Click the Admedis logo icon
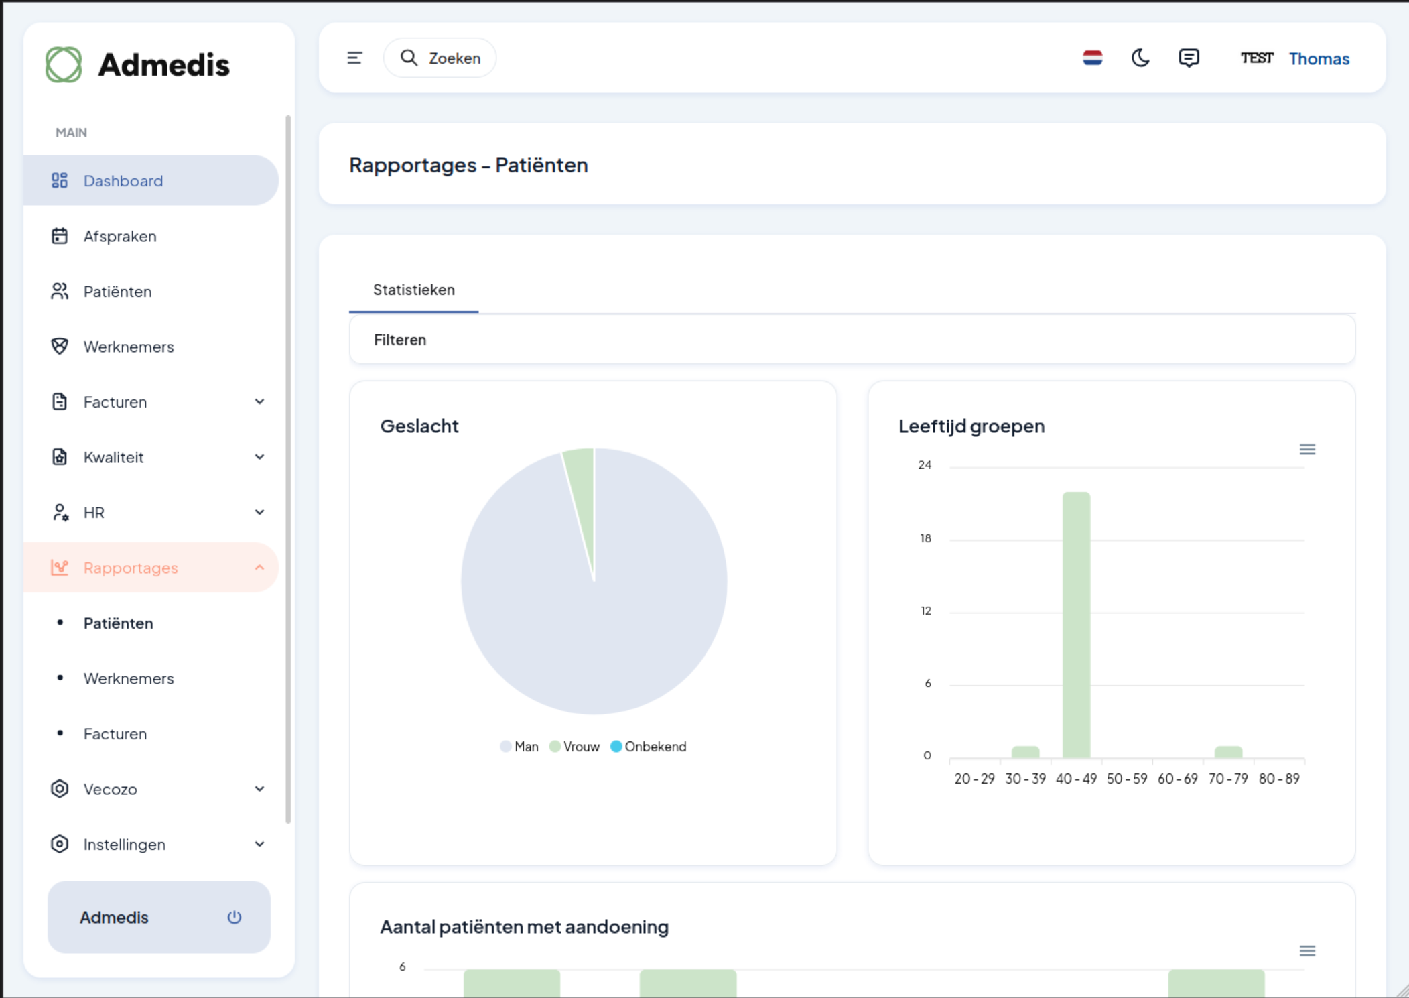1409x998 pixels. coord(64,65)
